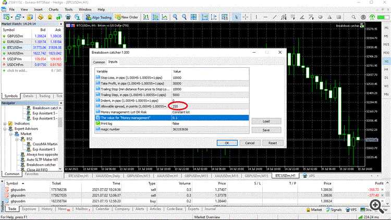Click the Save button
Screen dimensions: 391x220
(266, 130)
